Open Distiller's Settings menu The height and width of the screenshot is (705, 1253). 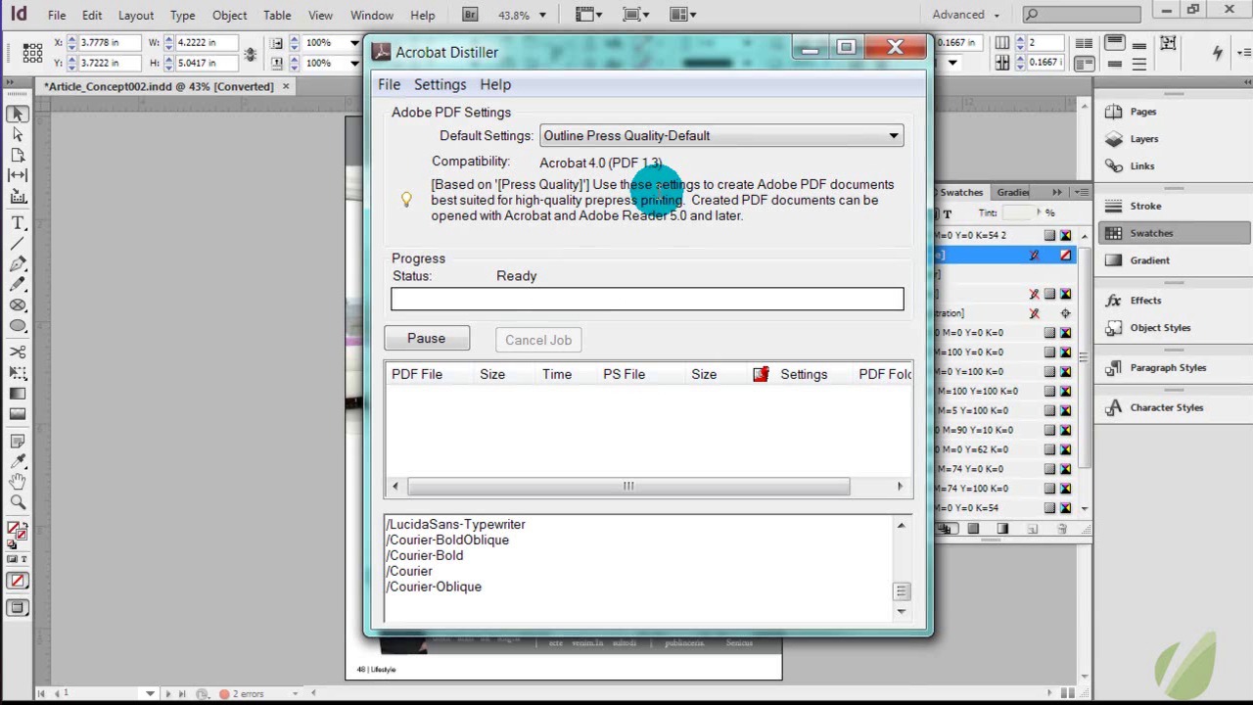[x=441, y=84]
